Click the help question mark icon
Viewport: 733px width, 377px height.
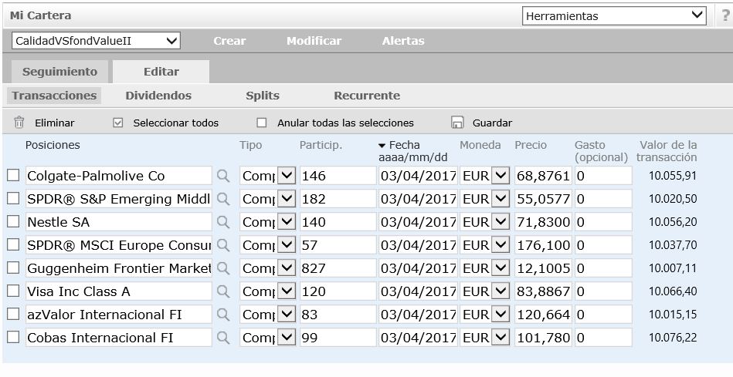pos(725,16)
